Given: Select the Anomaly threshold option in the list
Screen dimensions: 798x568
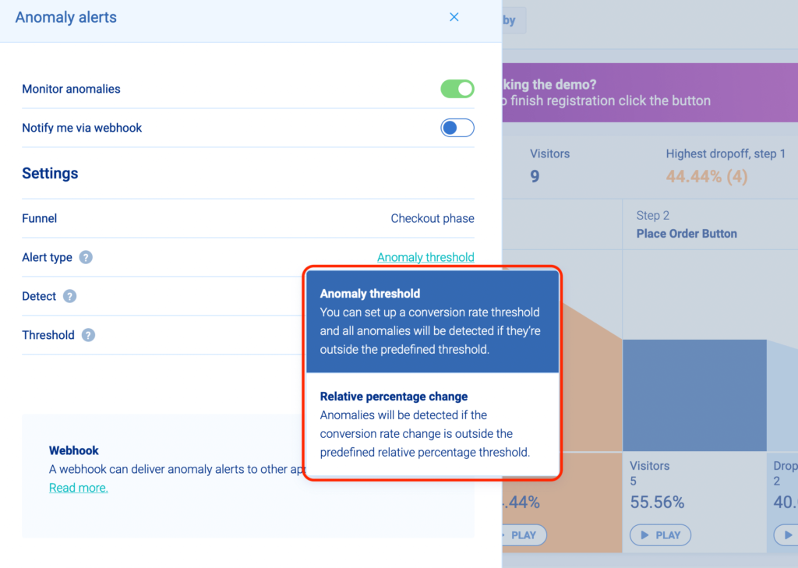Looking at the screenshot, I should [432, 321].
